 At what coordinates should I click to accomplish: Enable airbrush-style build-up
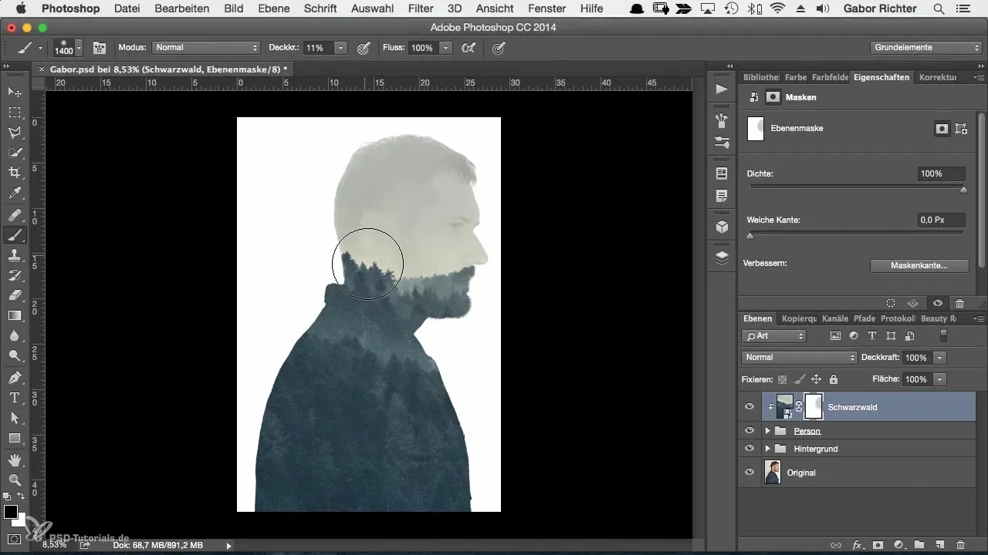467,48
